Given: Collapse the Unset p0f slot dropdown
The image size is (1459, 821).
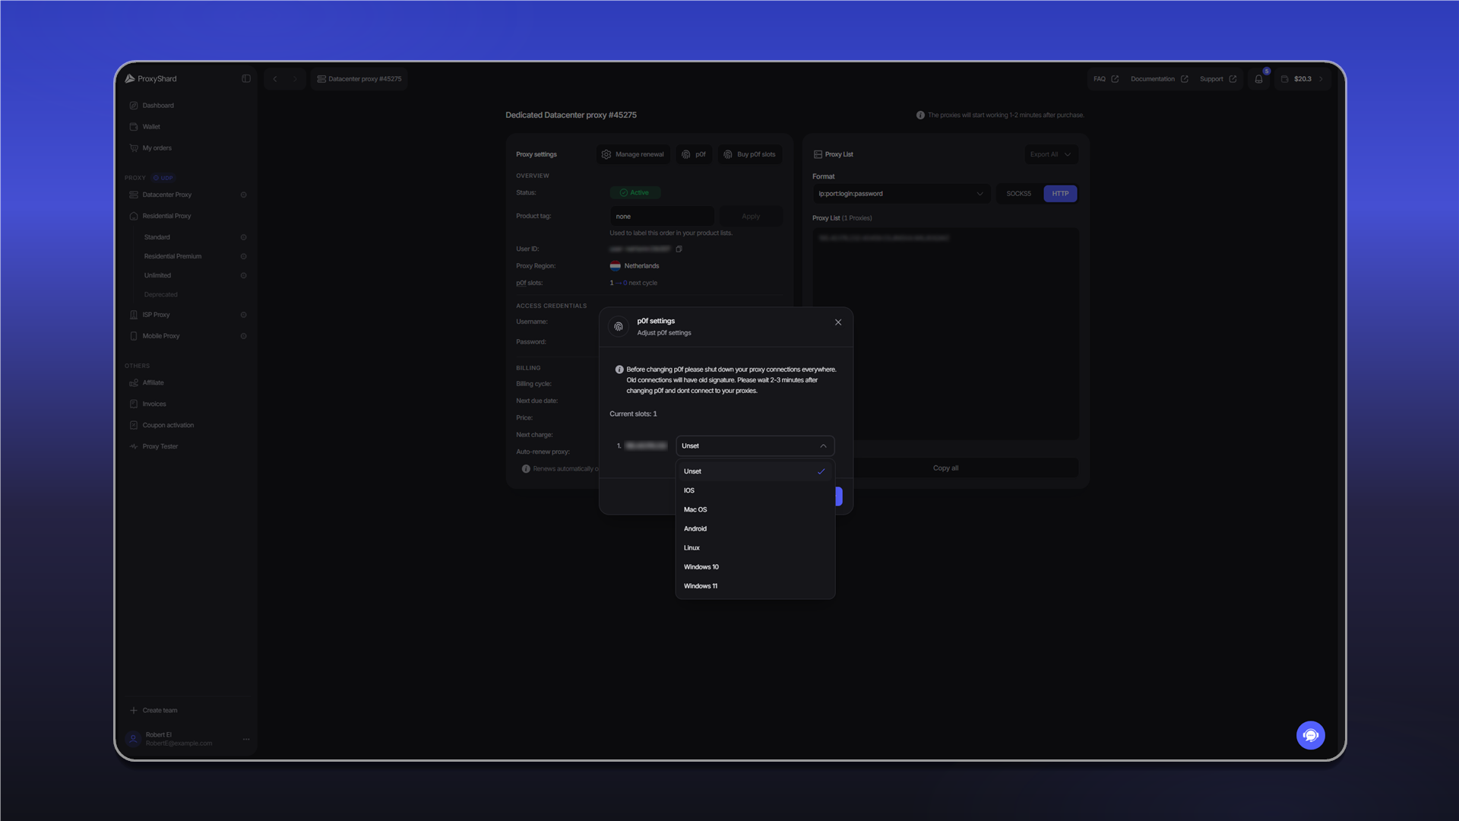Looking at the screenshot, I should [755, 445].
